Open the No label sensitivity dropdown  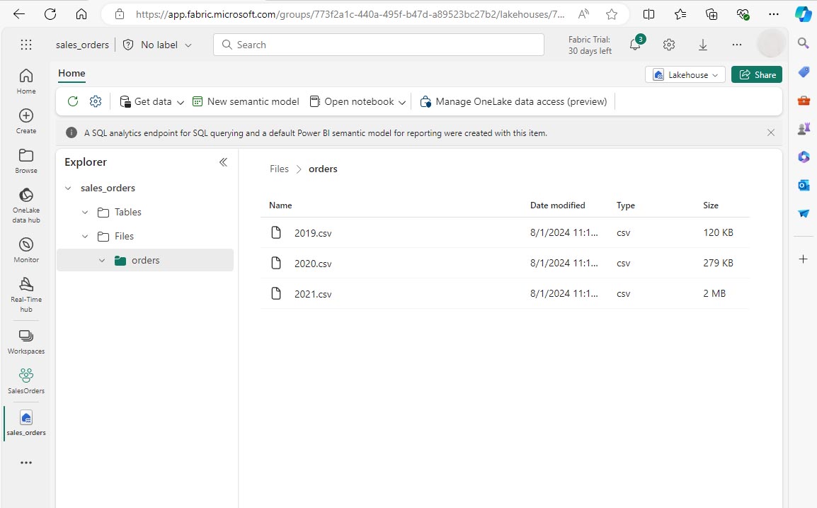pyautogui.click(x=157, y=45)
